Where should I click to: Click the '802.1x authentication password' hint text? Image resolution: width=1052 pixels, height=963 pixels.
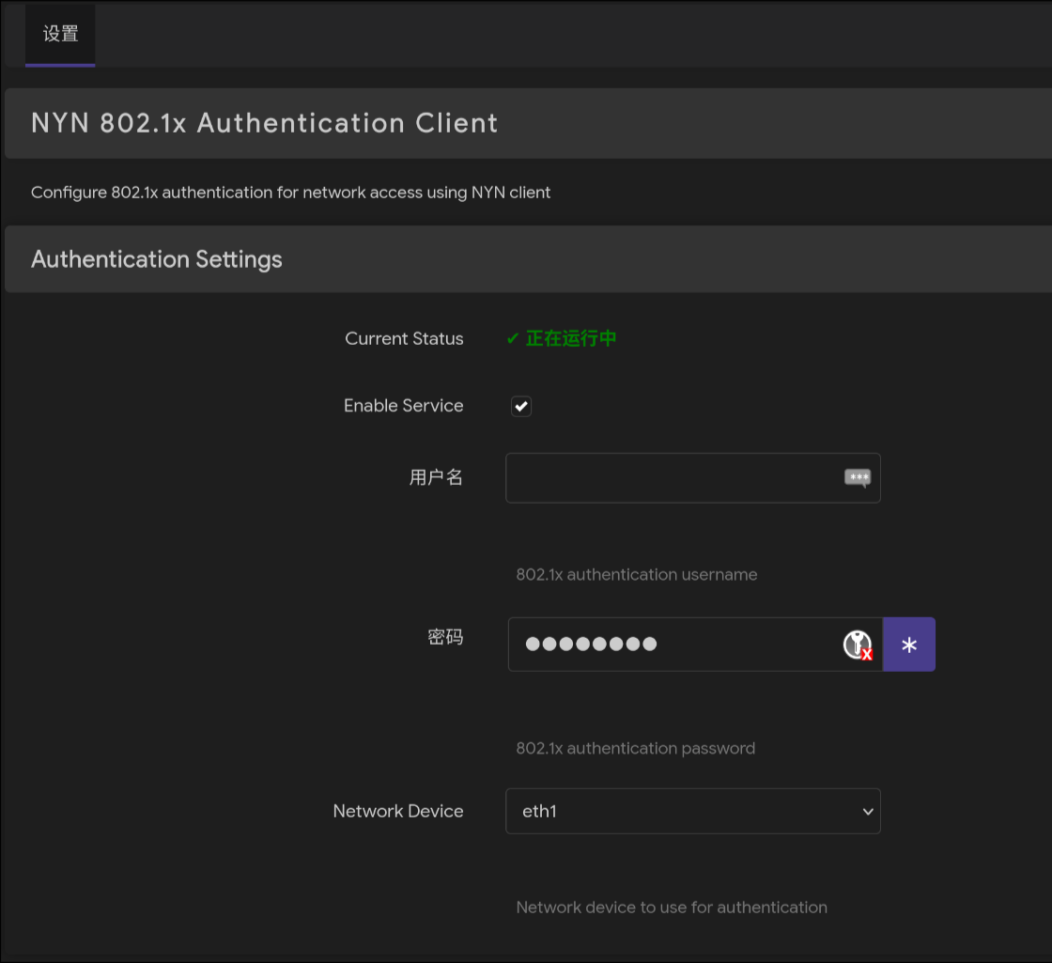click(x=635, y=749)
